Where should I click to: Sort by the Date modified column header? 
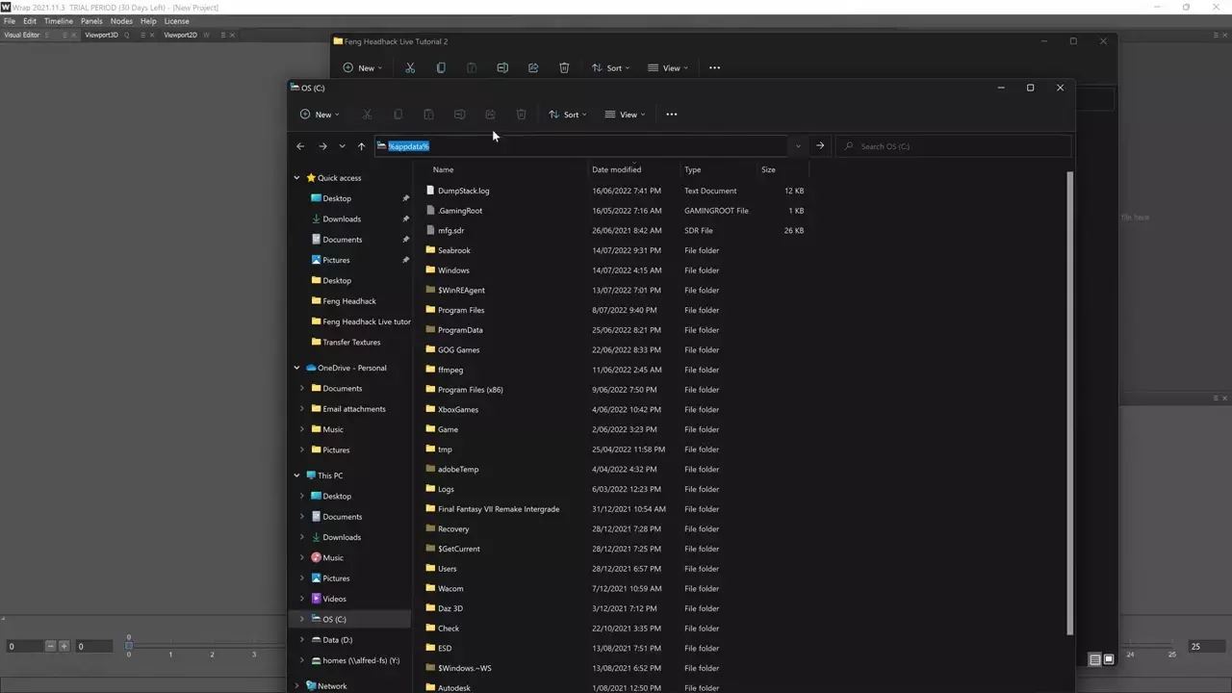616,169
